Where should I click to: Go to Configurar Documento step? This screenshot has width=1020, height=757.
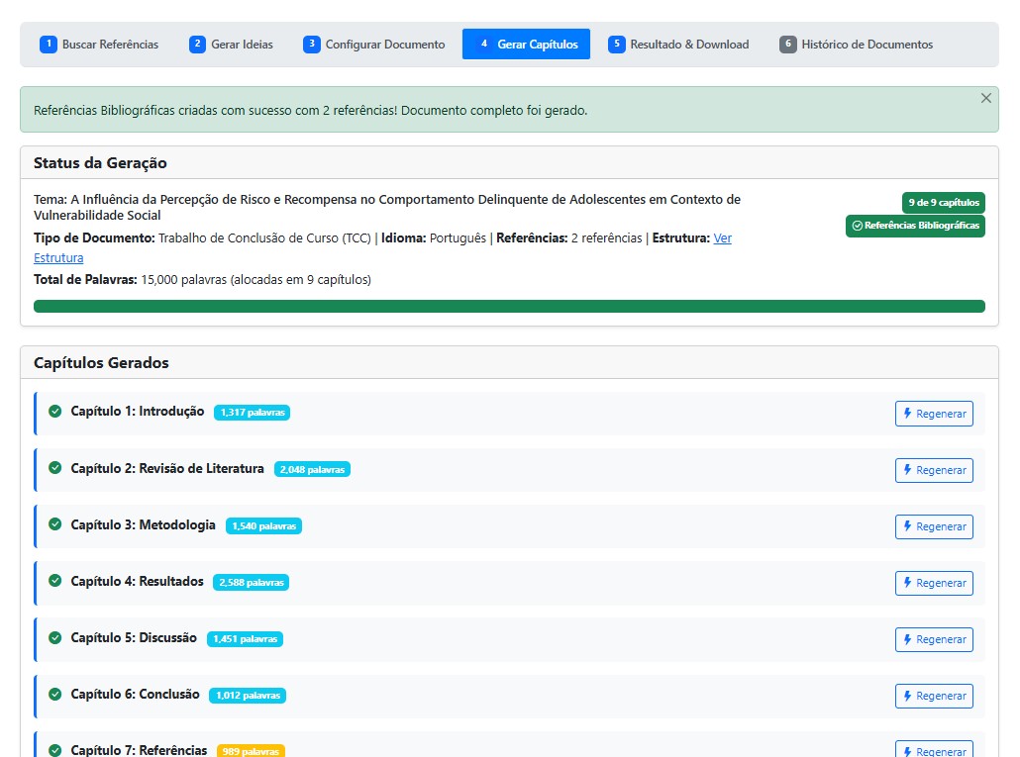(374, 45)
